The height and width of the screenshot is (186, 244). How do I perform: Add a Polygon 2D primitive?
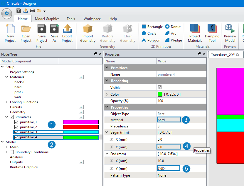[x=151, y=40]
